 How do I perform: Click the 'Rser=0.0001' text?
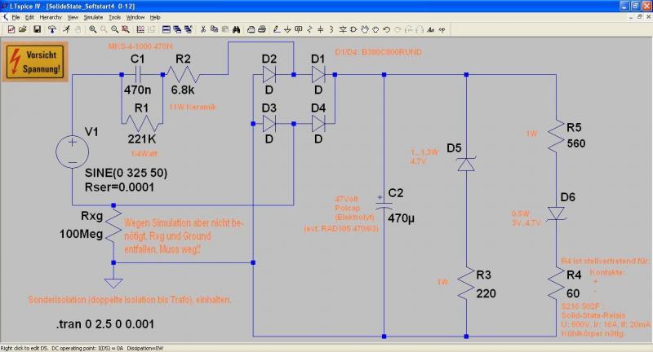[x=119, y=187]
